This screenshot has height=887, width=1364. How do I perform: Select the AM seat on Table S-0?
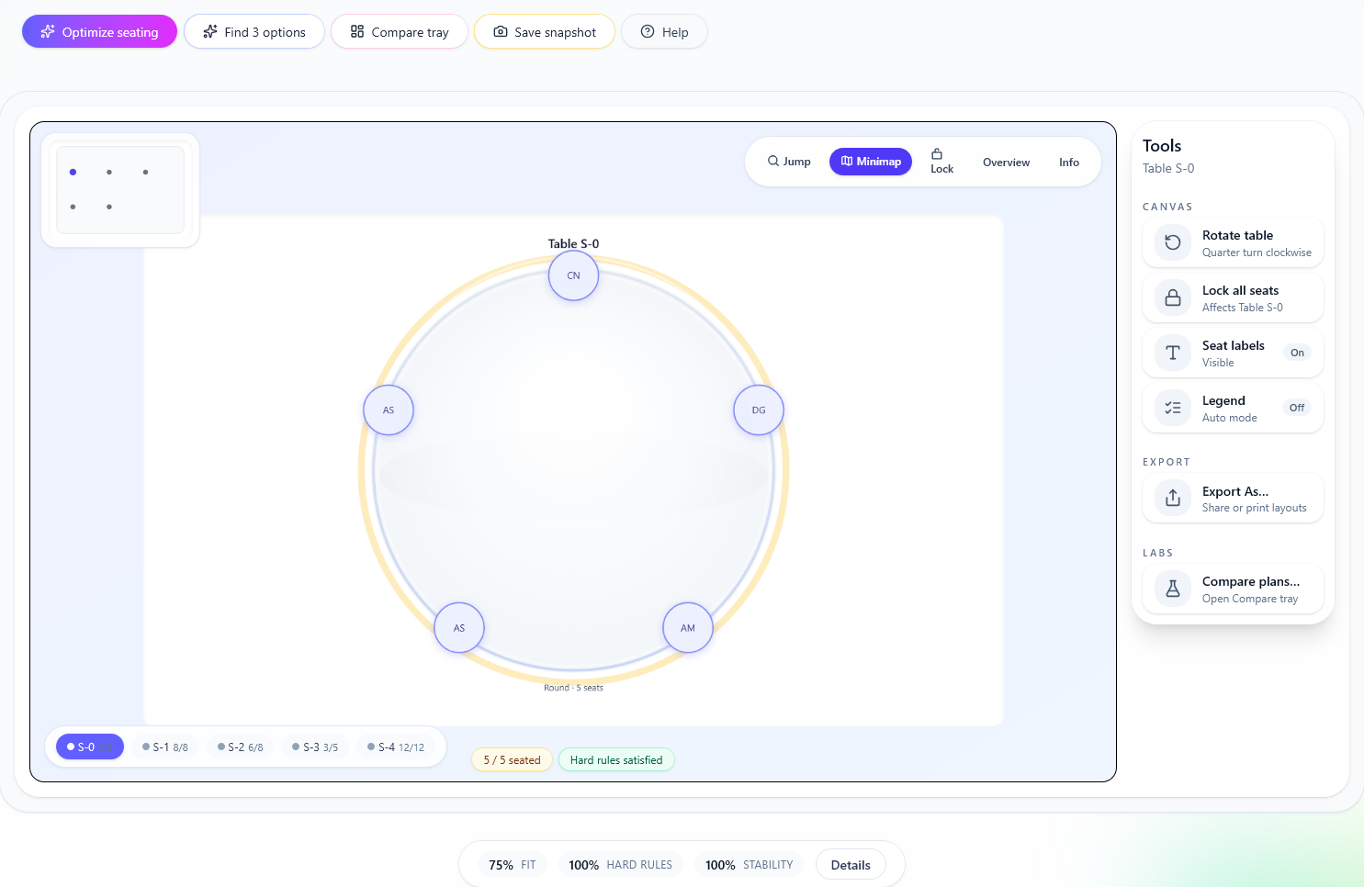click(688, 628)
